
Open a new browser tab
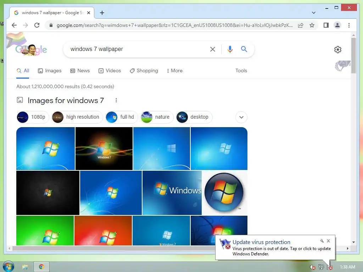point(102,13)
